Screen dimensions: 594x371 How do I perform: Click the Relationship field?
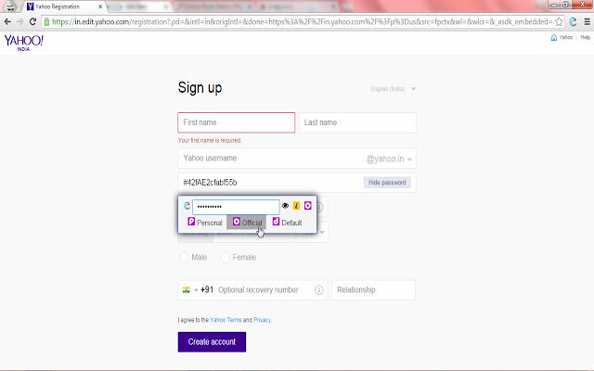(x=373, y=290)
